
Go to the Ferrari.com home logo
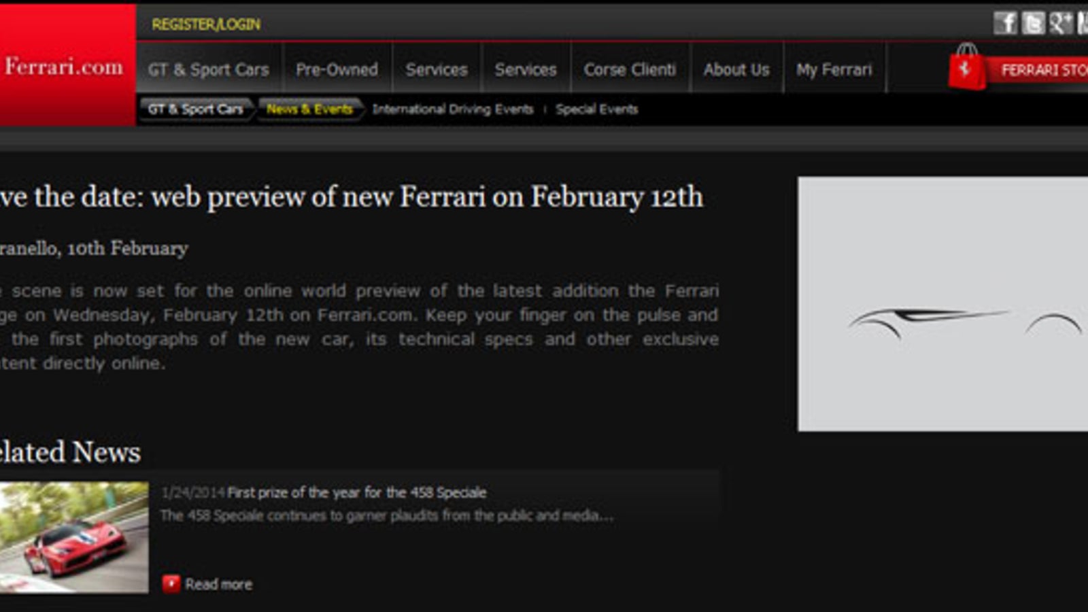(x=65, y=67)
